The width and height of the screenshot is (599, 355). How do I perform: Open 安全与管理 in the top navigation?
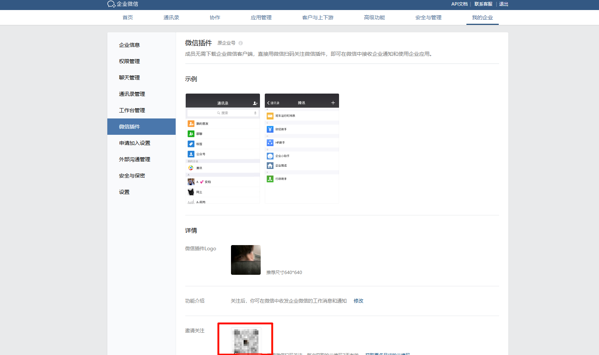[428, 17]
